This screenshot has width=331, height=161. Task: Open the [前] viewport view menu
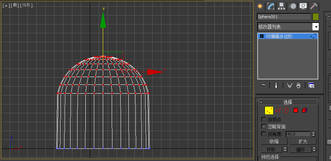point(14,6)
